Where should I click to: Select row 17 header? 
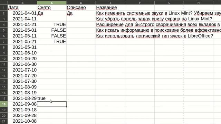pos(4,99)
